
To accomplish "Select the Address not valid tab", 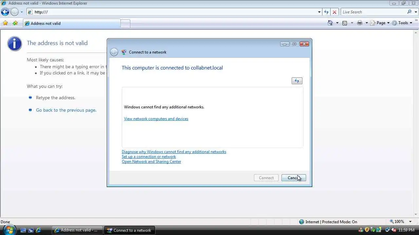I will click(x=72, y=23).
